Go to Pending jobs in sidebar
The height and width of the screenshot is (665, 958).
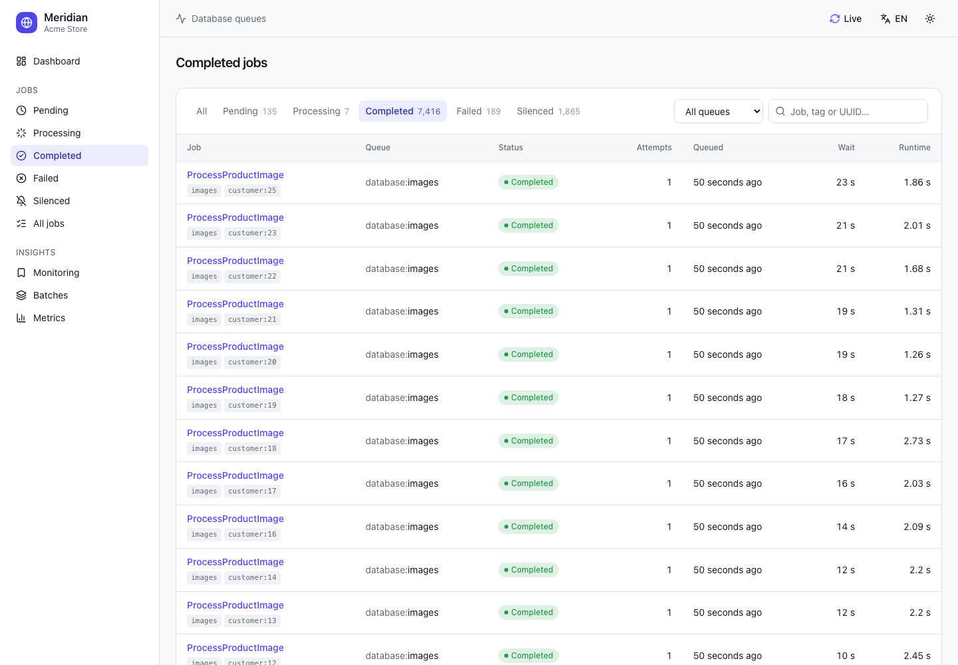[79, 110]
